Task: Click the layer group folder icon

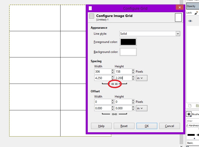Action: (x=197, y=106)
